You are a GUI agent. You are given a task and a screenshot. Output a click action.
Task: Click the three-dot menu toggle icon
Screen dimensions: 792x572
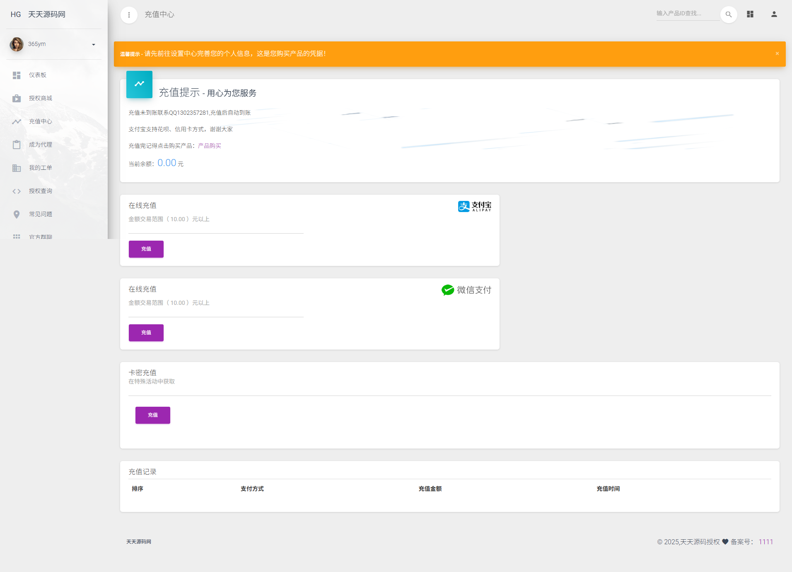pos(129,15)
